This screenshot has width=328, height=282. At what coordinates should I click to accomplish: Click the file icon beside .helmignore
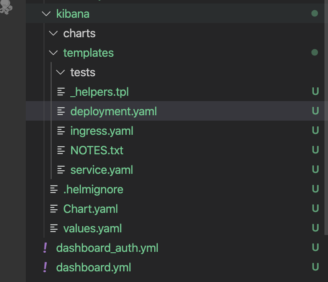pyautogui.click(x=54, y=189)
